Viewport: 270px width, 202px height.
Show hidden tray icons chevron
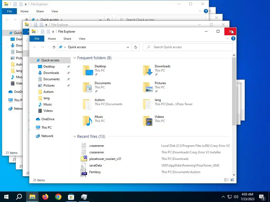coord(223,197)
